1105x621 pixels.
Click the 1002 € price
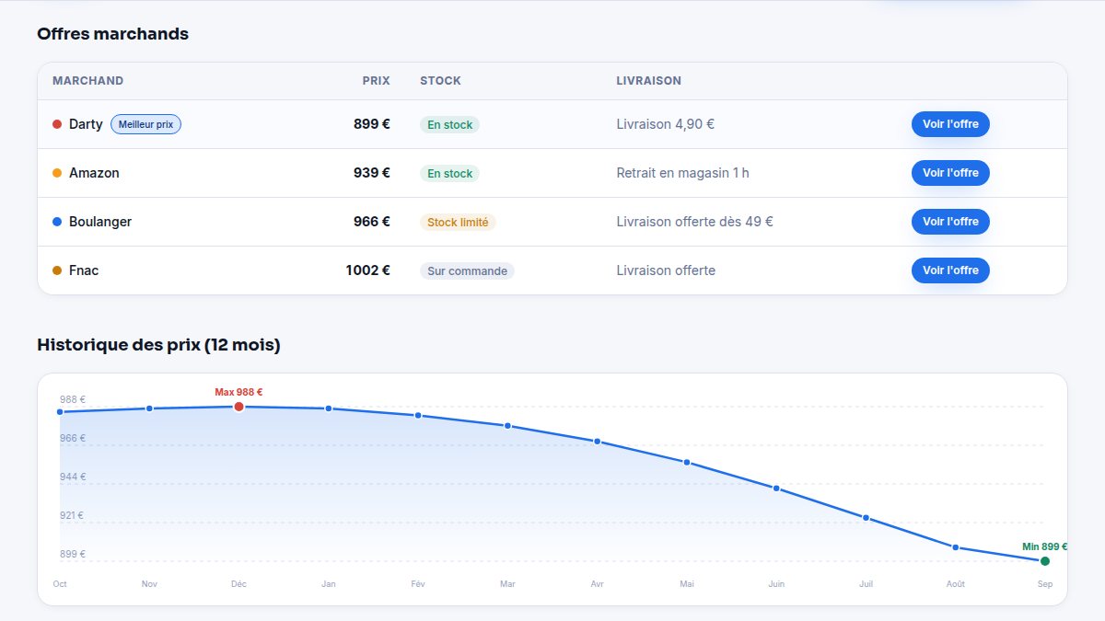(368, 270)
